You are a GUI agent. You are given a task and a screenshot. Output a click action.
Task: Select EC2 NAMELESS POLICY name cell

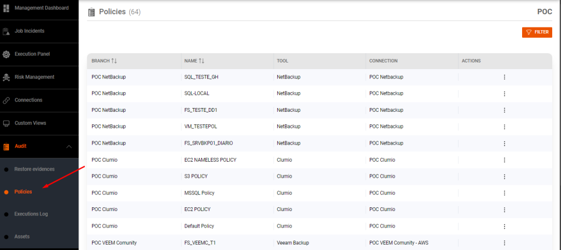[210, 160]
